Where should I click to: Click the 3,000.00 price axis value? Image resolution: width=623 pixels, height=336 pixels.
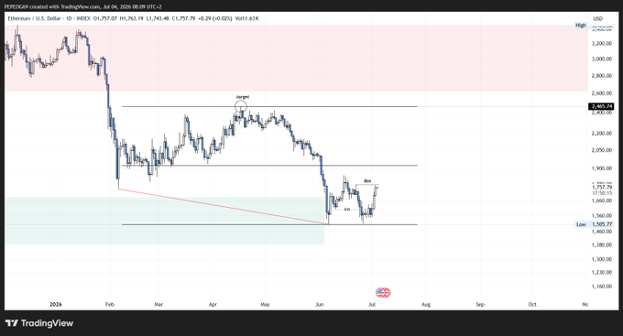(602, 59)
